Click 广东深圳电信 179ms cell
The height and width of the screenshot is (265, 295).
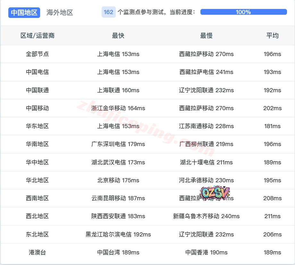[118, 144]
